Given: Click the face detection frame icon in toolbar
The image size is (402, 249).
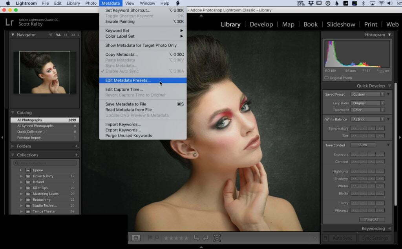Looking at the screenshot, I should point(217,238).
